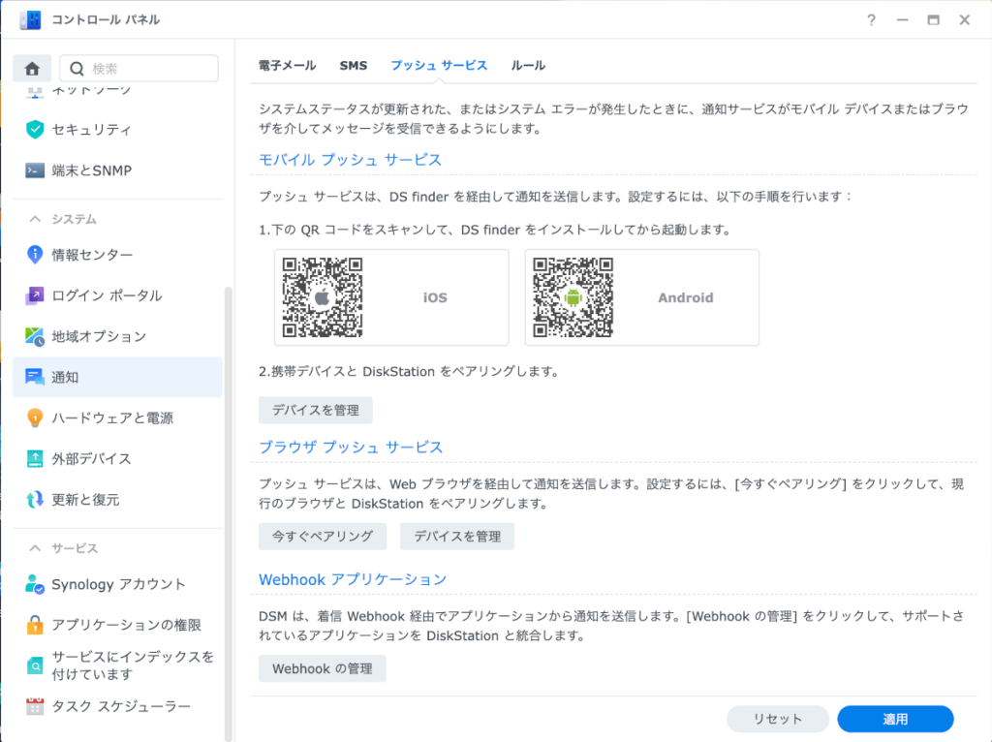Navigate to ログイン ポータル
The height and width of the screenshot is (742, 992).
click(x=117, y=295)
